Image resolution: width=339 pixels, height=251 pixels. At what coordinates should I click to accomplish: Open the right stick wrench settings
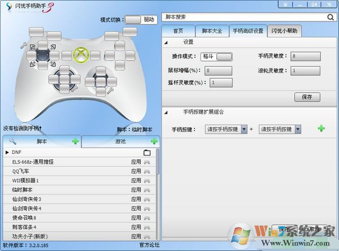click(110, 90)
